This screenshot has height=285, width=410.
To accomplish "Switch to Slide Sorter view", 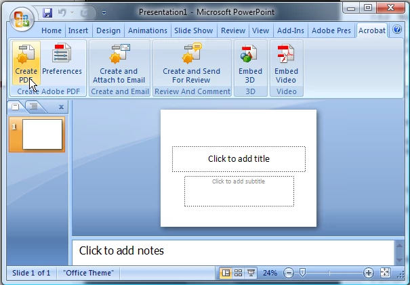I will pos(239,273).
